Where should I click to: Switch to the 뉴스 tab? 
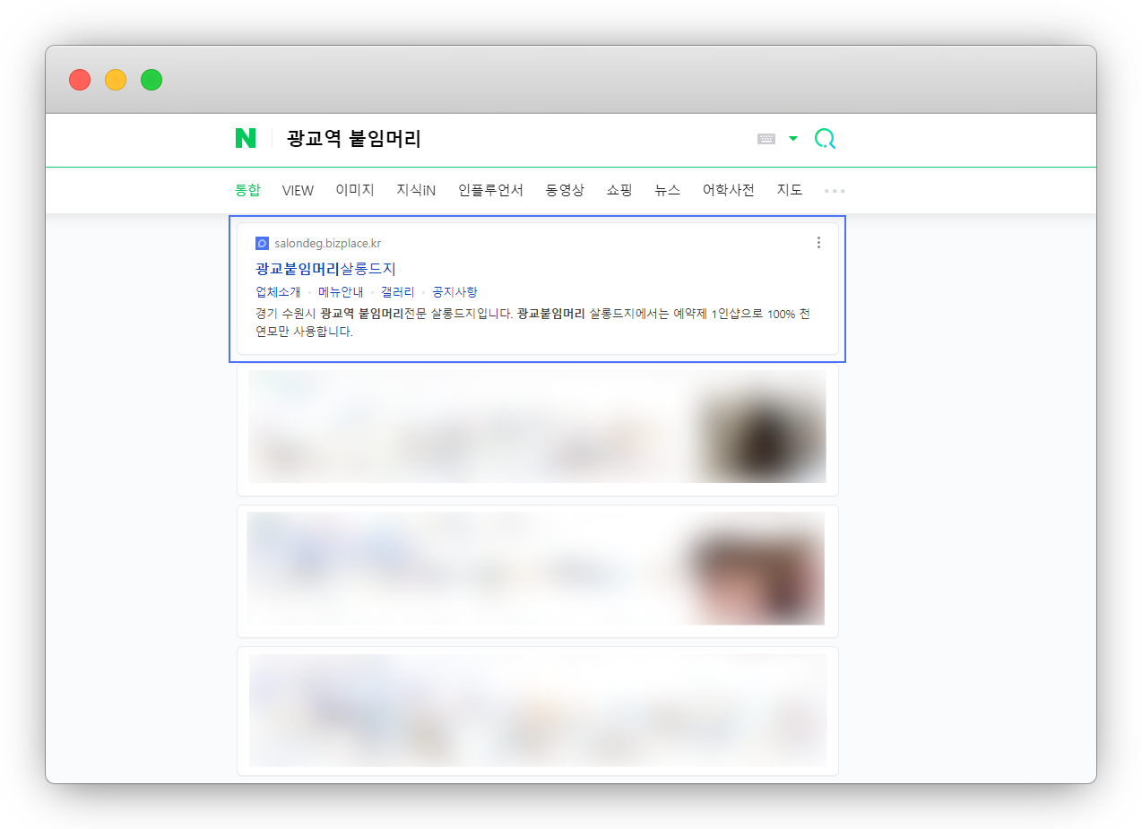[668, 190]
